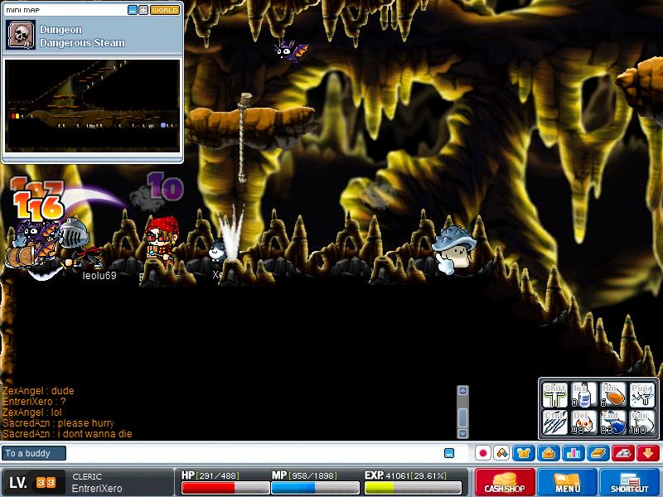Collapse the mini map with minus button
663x497 pixels.
(133, 10)
